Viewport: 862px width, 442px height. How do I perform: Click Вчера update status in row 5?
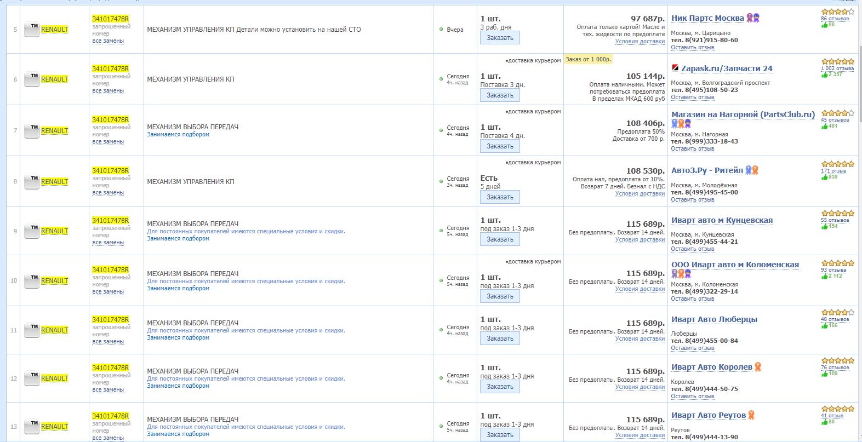point(455,30)
